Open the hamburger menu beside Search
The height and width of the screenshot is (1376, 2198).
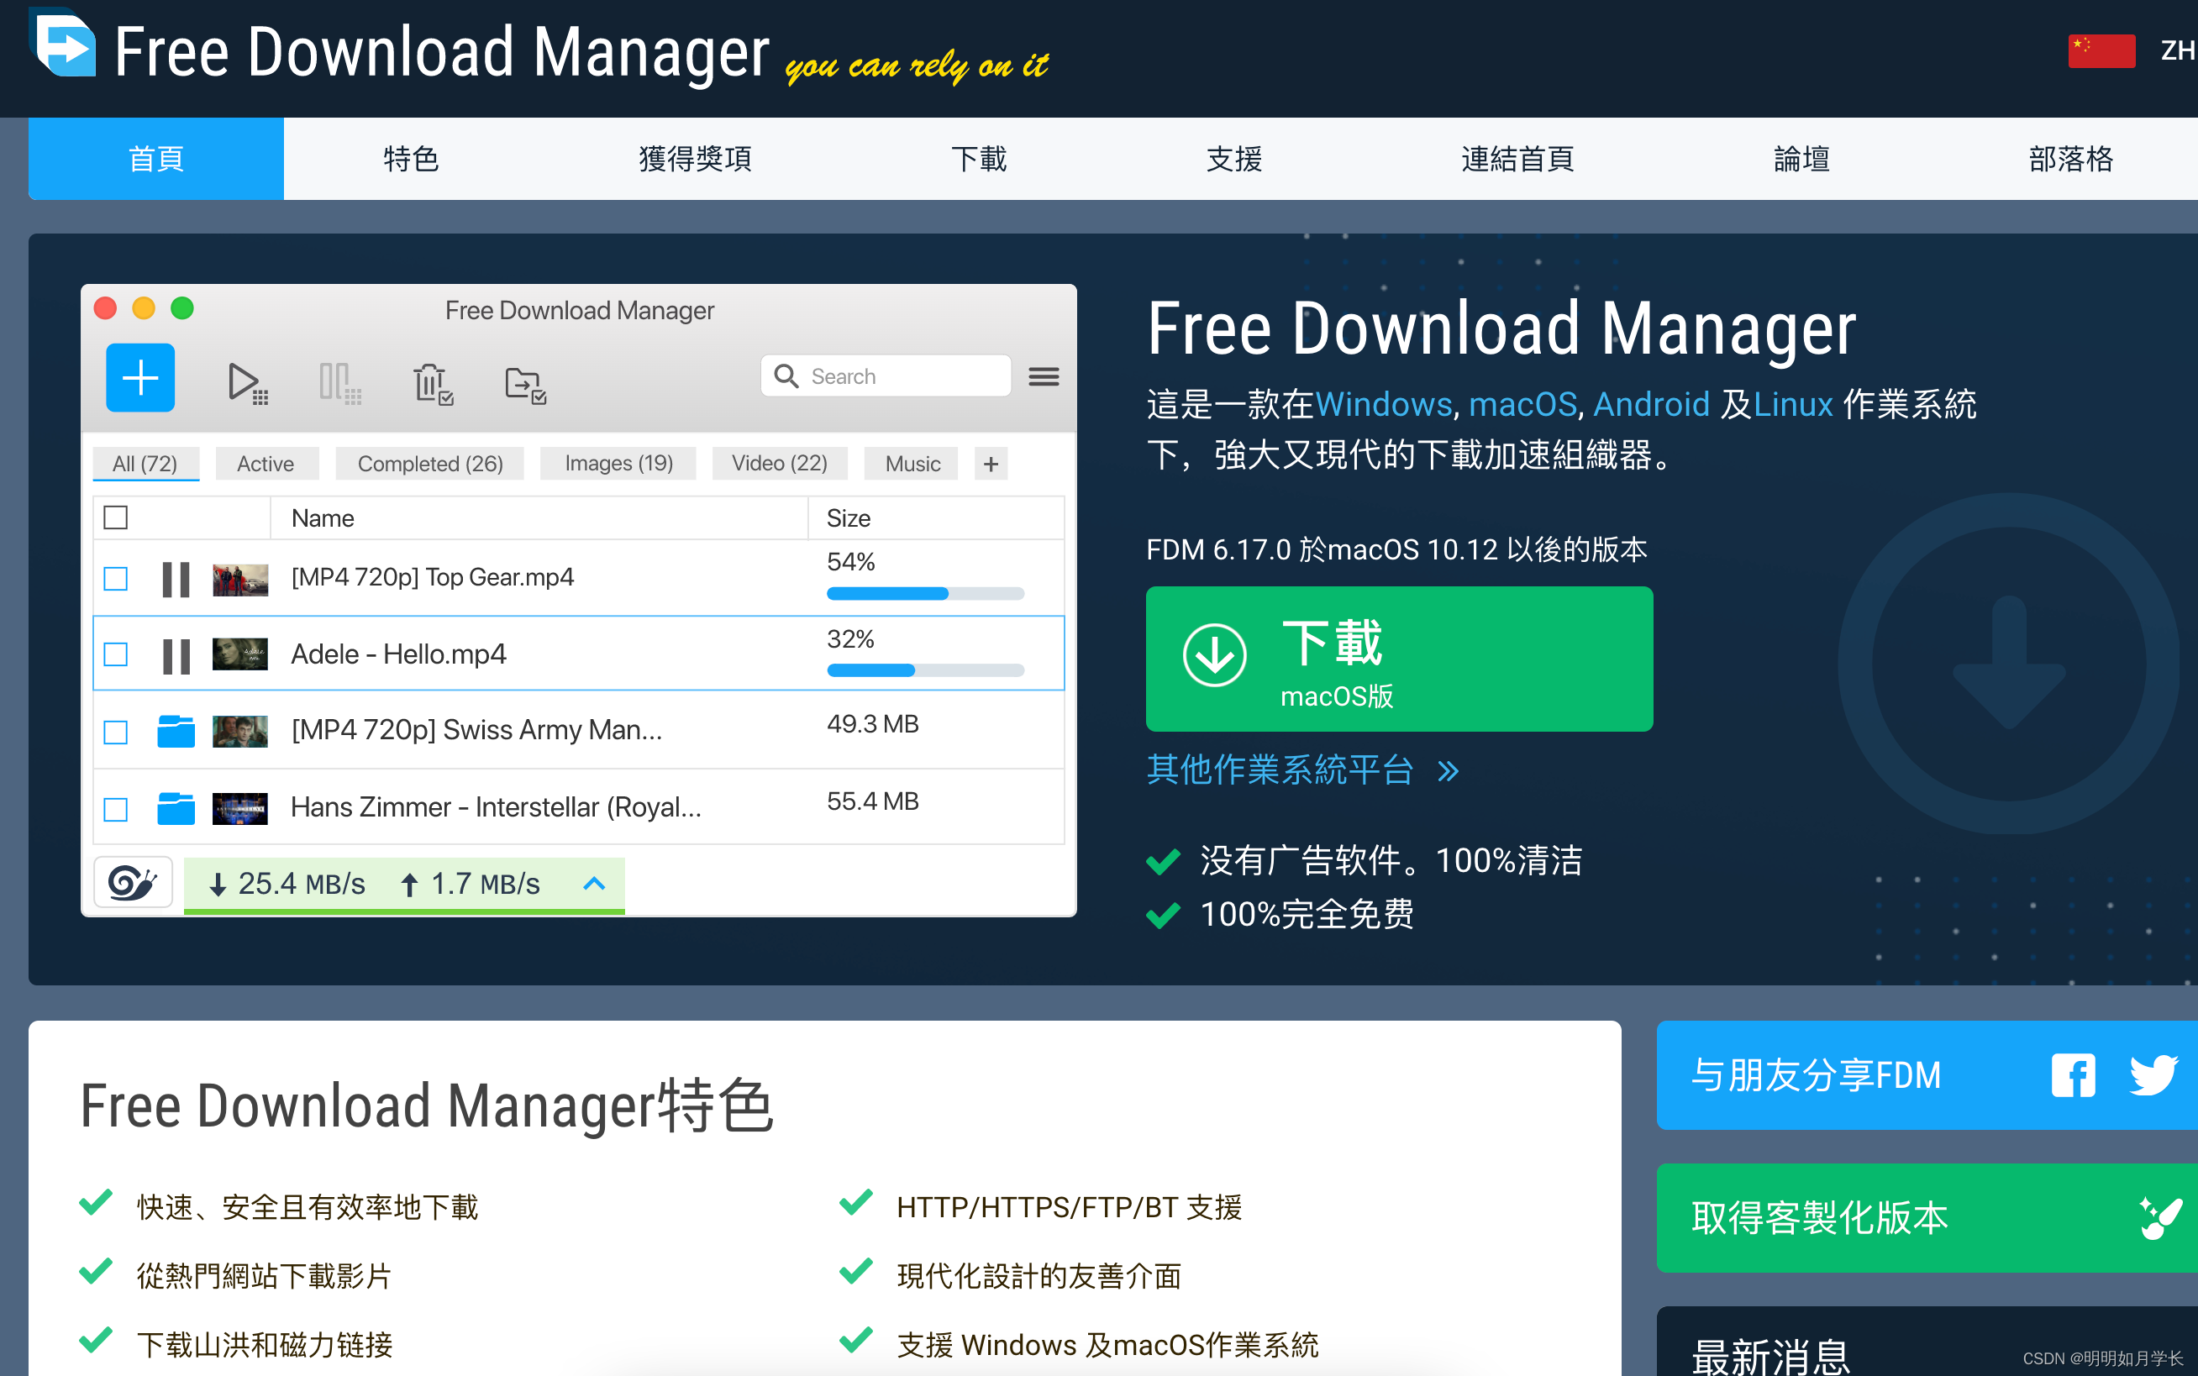pyautogui.click(x=1043, y=376)
